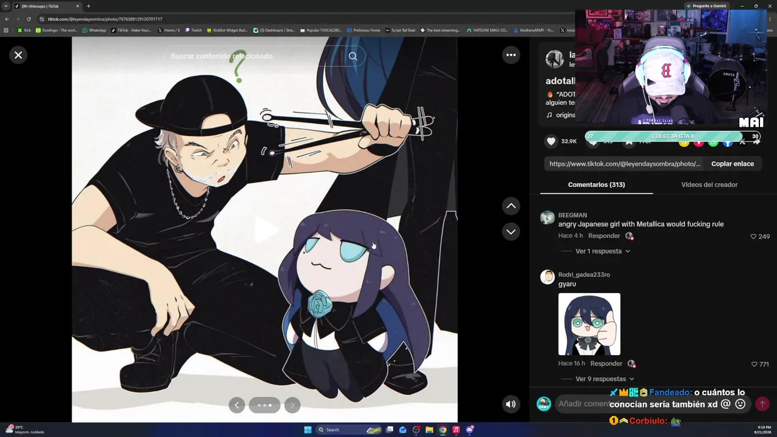Open the emoji picker smiley icon

[x=740, y=404]
